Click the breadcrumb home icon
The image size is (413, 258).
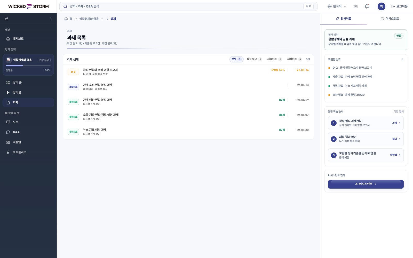point(66,19)
